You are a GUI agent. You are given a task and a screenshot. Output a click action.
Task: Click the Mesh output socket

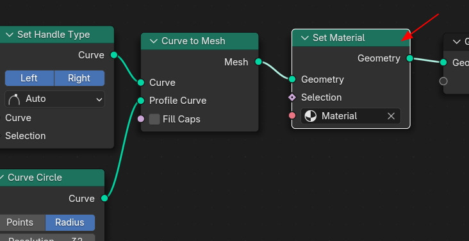[258, 62]
